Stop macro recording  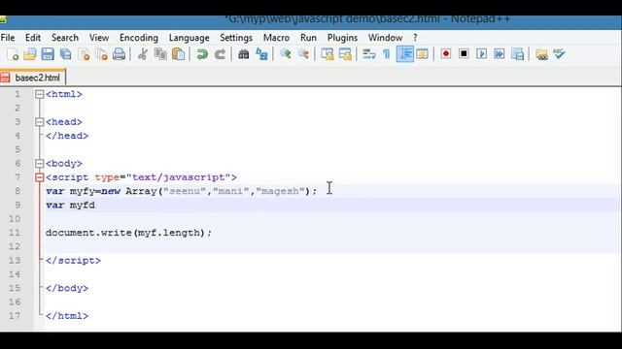pyautogui.click(x=464, y=54)
